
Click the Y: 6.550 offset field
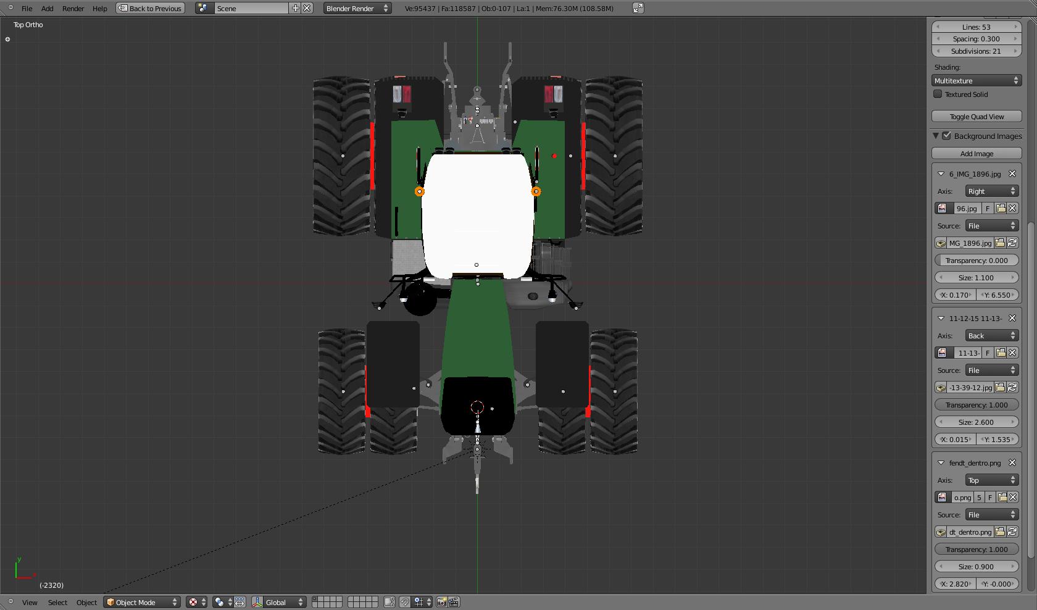click(x=997, y=295)
